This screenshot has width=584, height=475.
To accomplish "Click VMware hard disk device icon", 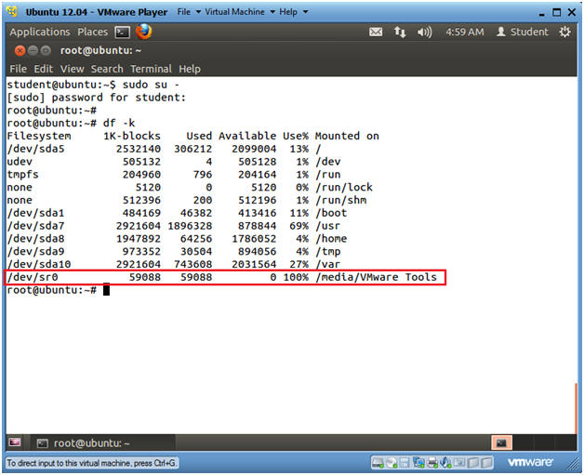I will click(378, 462).
